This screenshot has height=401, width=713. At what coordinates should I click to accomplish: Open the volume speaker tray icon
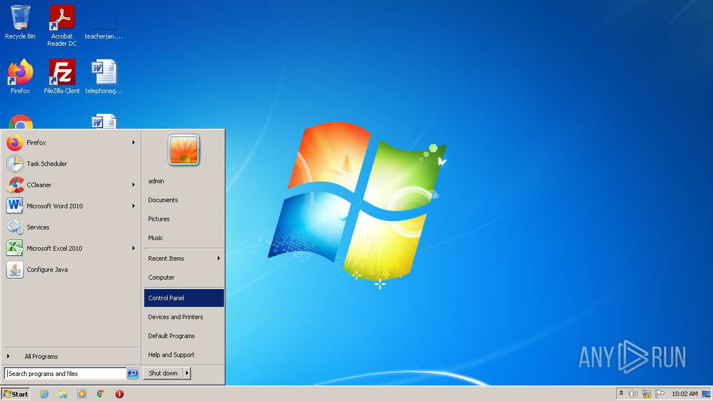(x=633, y=394)
